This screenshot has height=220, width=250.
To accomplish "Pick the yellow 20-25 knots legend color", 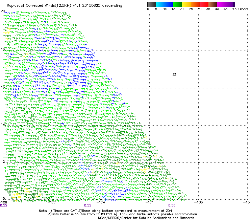I will coord(186,4).
